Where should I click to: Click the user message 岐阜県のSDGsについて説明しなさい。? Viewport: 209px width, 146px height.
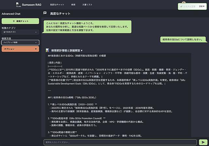click(183, 39)
